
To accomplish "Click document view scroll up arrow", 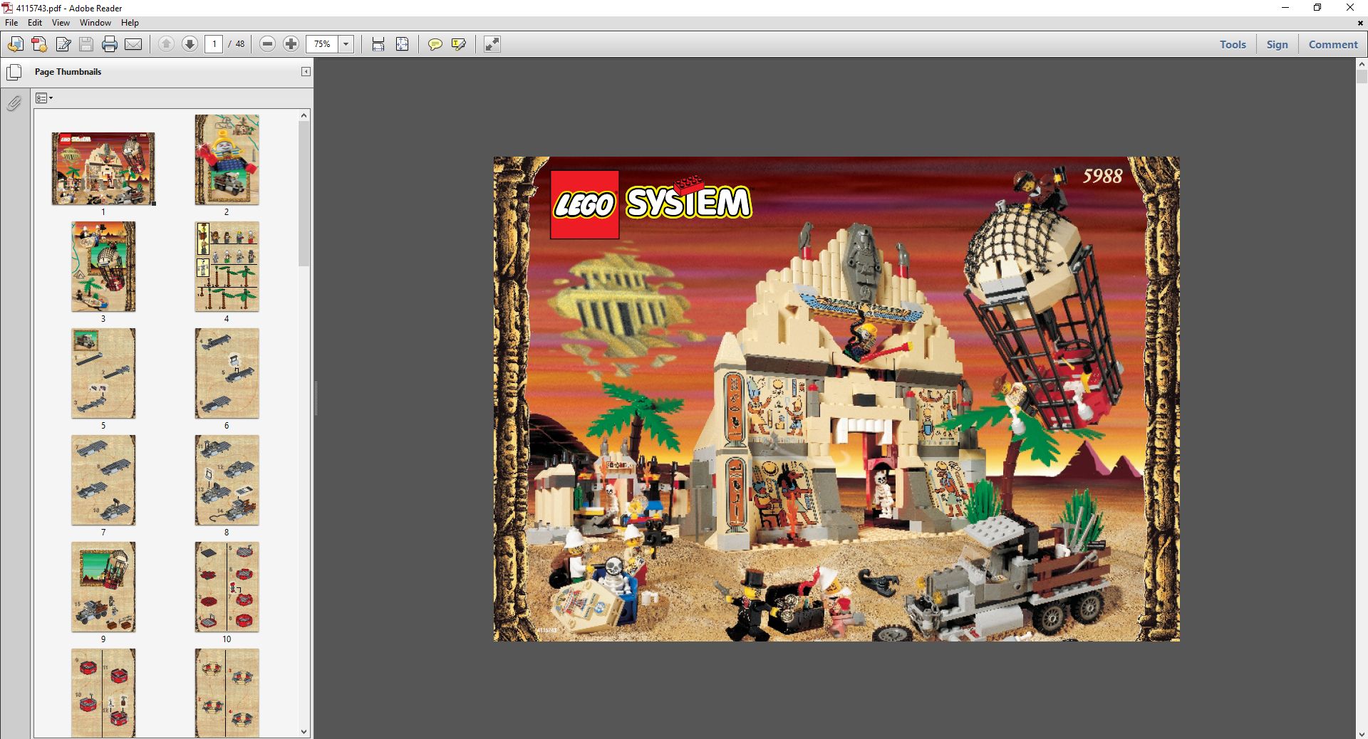I will tap(1362, 64).
